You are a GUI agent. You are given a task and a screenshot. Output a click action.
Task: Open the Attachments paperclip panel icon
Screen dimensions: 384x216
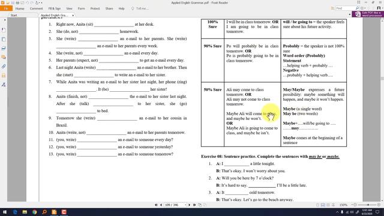(4, 67)
